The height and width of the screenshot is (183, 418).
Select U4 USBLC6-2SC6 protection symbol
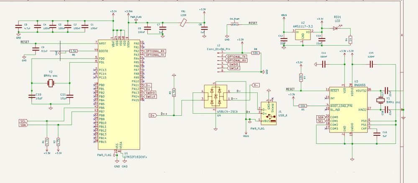(215, 97)
